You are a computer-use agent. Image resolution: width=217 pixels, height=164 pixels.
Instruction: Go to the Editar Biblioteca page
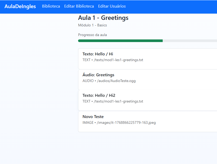coord(79,6)
